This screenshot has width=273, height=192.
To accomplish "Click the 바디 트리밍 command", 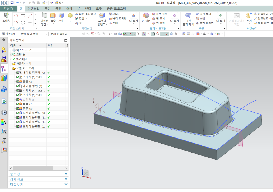I will coord(118,19).
